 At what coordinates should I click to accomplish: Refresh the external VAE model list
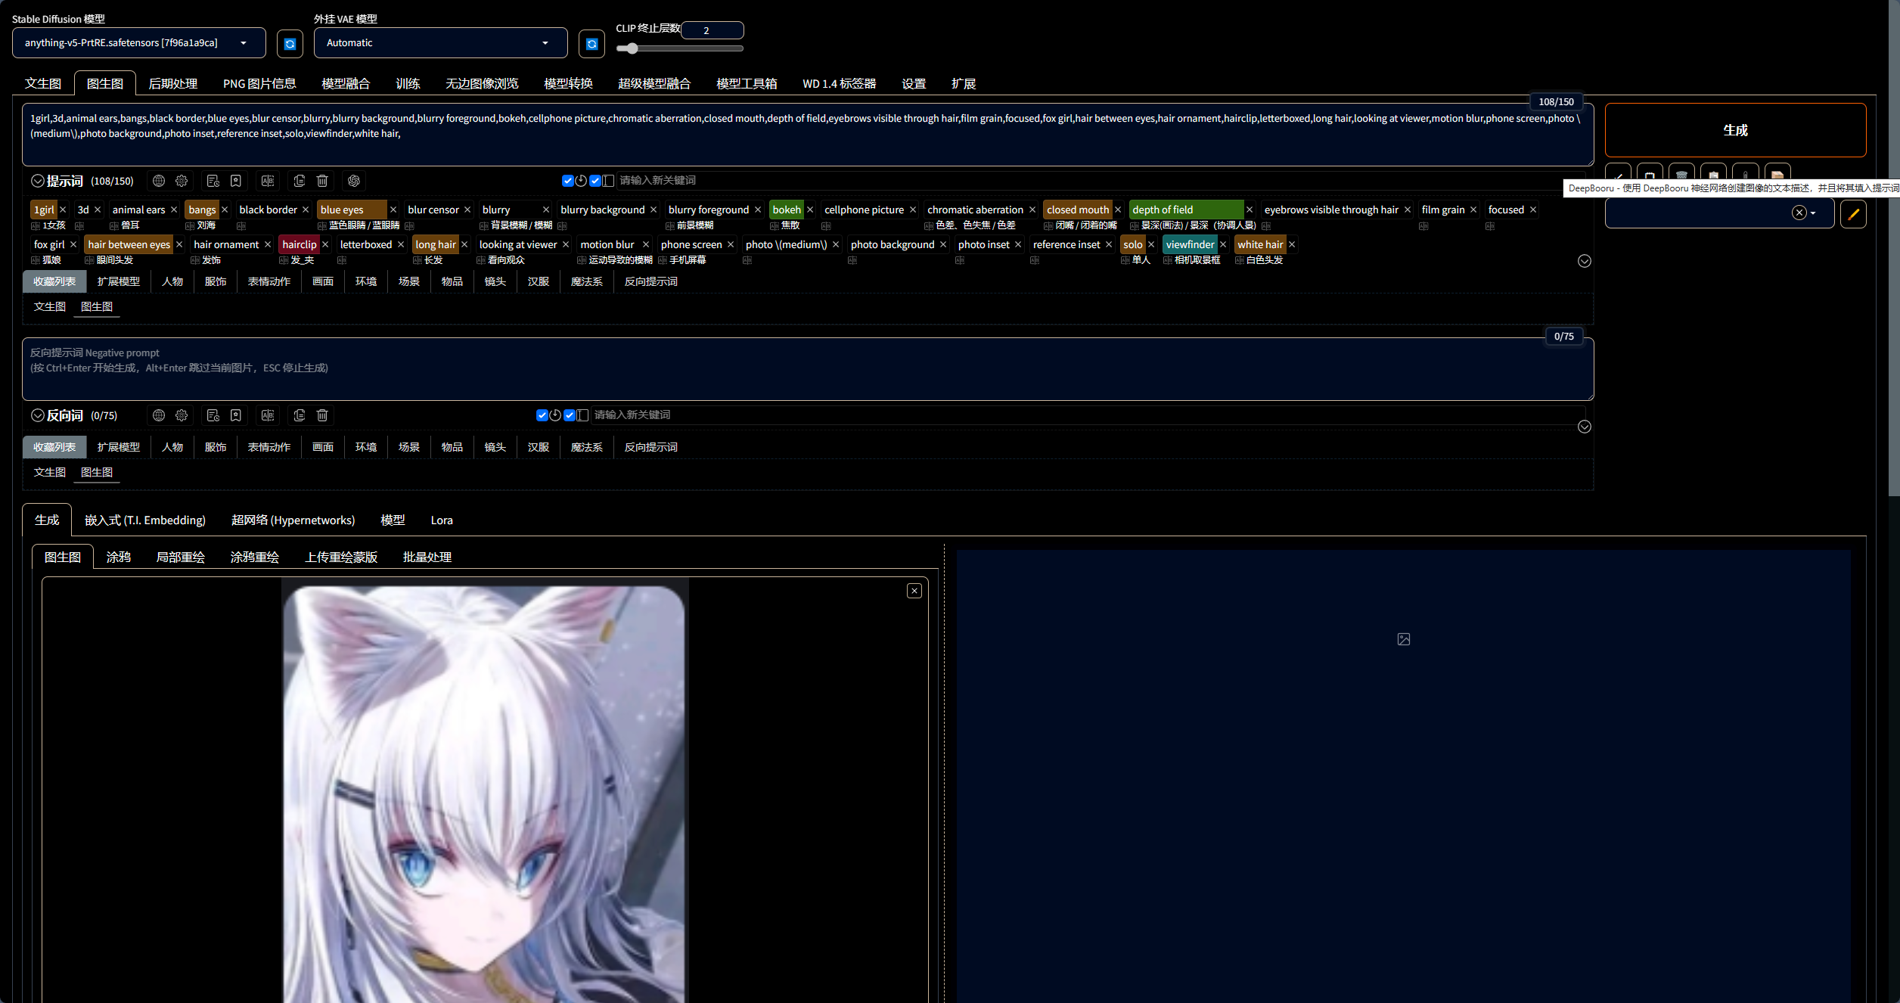coord(591,44)
